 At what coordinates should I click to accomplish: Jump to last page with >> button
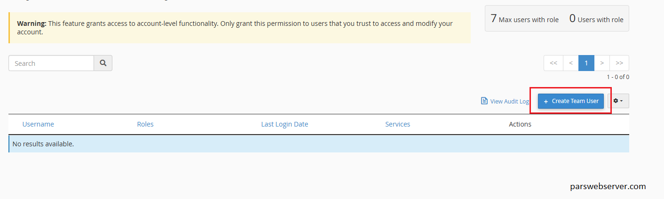coord(619,63)
